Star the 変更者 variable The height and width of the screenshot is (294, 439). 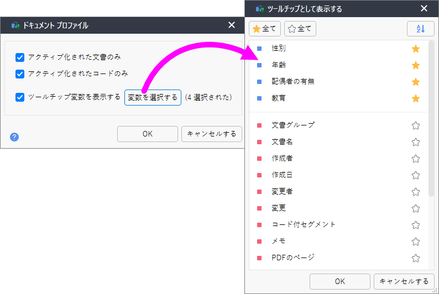415,192
